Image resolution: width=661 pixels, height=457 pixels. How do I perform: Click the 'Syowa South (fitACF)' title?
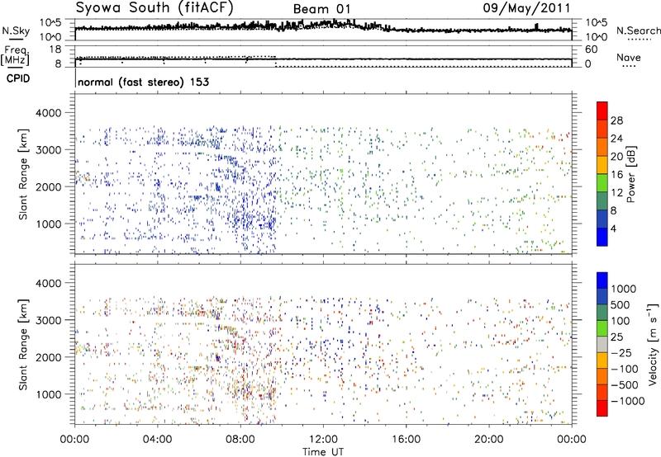tap(154, 7)
